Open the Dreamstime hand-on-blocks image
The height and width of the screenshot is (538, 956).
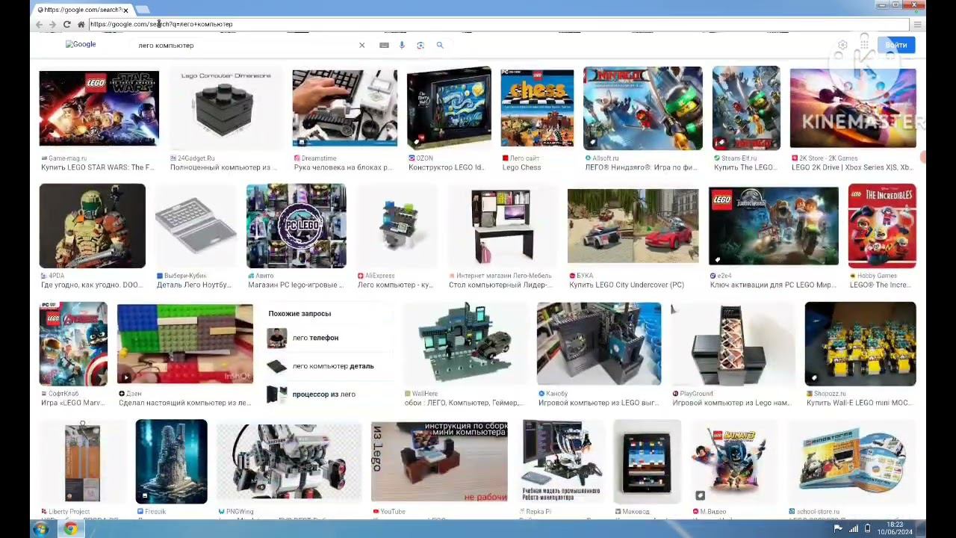345,108
